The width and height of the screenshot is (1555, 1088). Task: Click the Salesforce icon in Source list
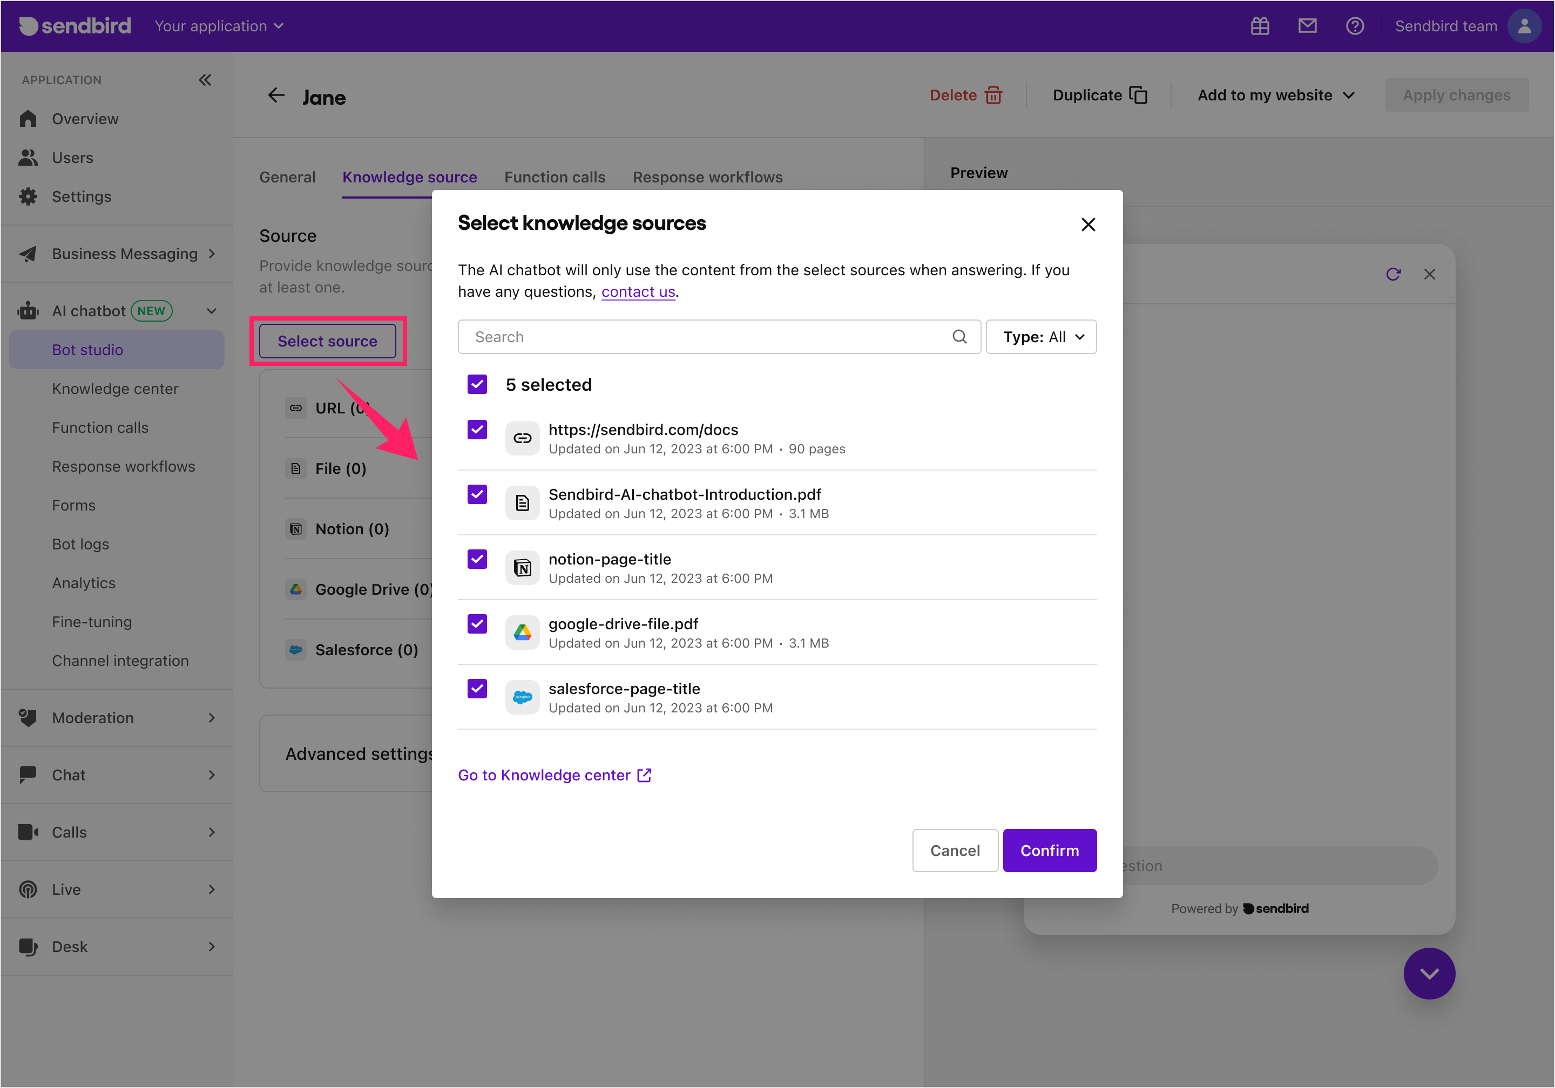[296, 650]
